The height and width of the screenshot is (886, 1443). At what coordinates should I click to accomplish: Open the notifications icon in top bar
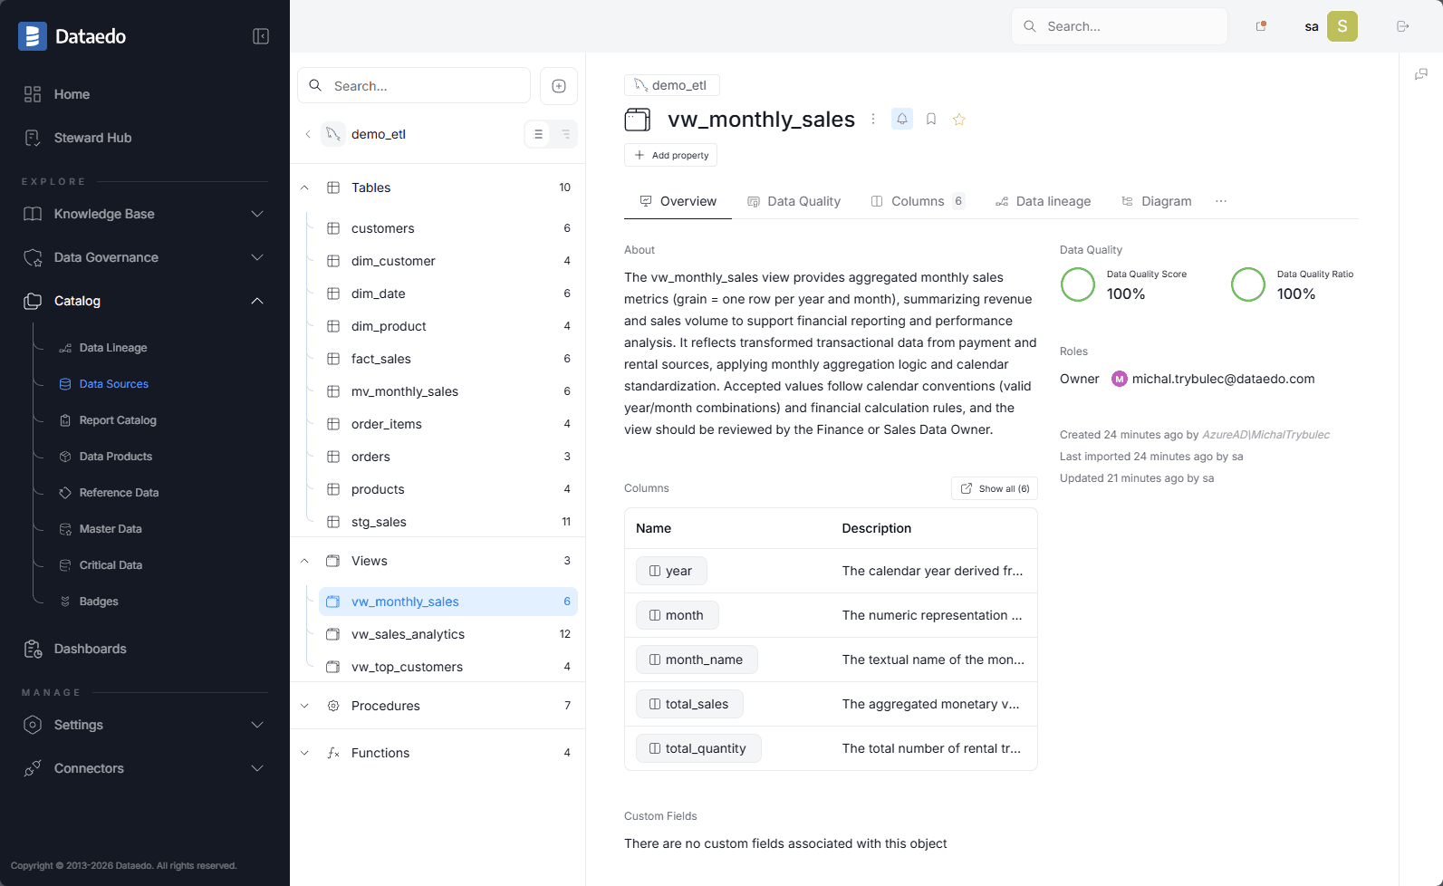[x=1261, y=26]
